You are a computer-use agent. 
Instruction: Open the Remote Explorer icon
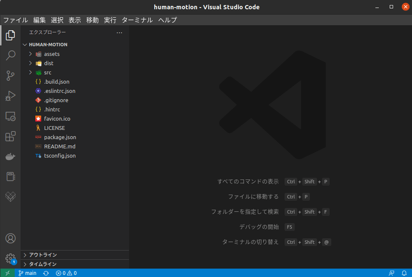click(10, 116)
